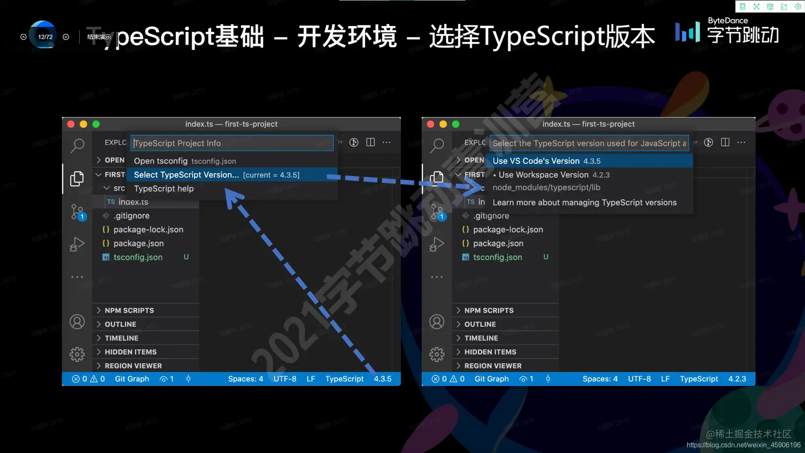Click the 结束演示 end presentation button
The width and height of the screenshot is (805, 453).
tap(99, 37)
